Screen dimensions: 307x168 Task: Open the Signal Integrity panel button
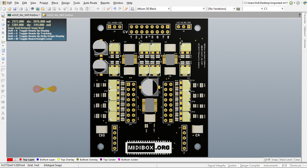pyautogui.click(x=216, y=165)
